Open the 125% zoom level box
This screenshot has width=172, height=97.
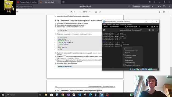[x=85, y=12]
